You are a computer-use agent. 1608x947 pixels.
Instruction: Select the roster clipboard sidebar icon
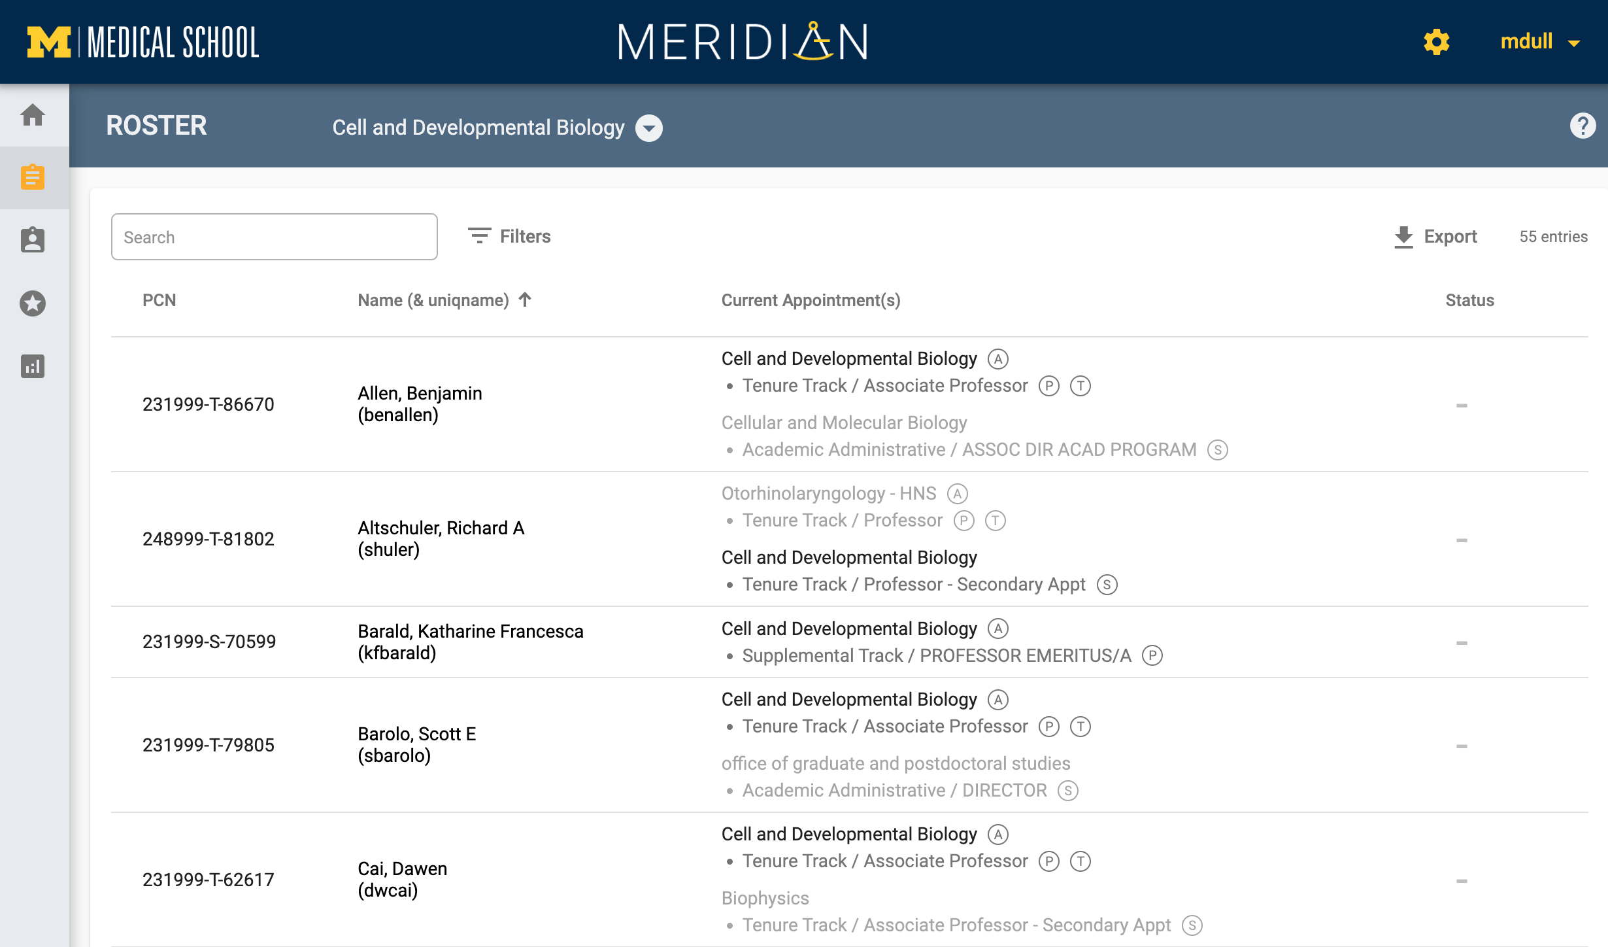coord(33,177)
